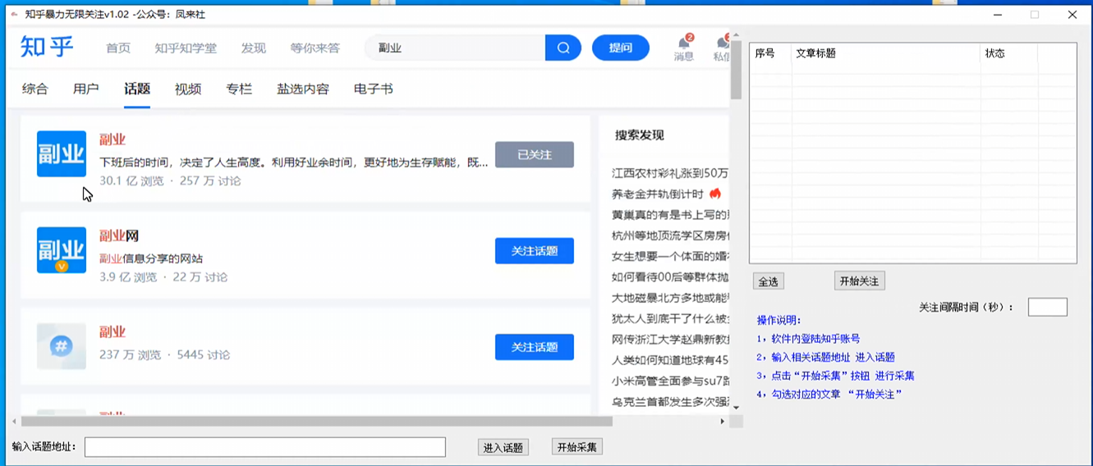Click the horizontal scrollbar left arrow

(14, 422)
